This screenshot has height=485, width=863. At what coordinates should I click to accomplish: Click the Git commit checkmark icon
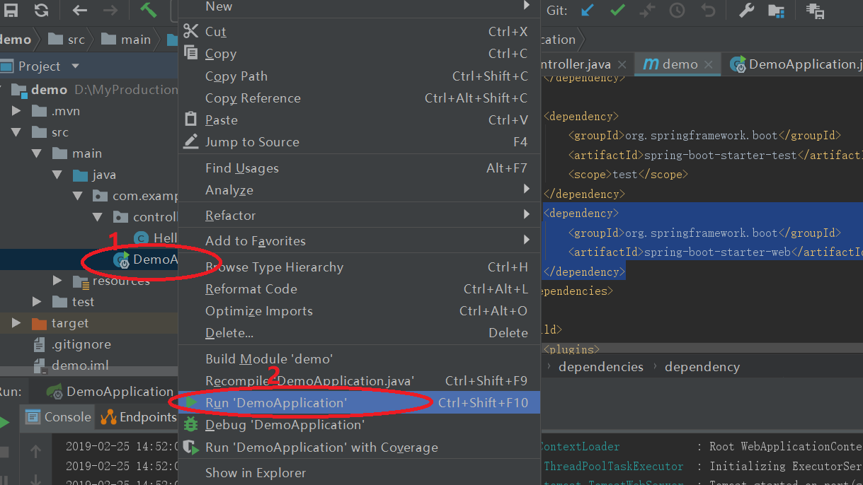617,11
